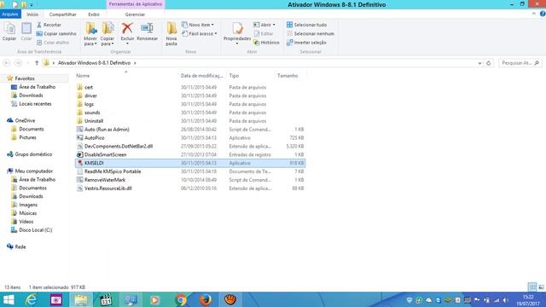Click Recortar scissors button
The image size is (546, 307).
pyautogui.click(x=49, y=25)
